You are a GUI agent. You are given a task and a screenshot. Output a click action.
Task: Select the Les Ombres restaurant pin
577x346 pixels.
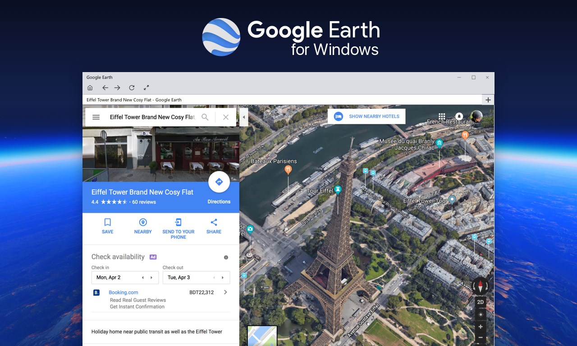tap(465, 135)
